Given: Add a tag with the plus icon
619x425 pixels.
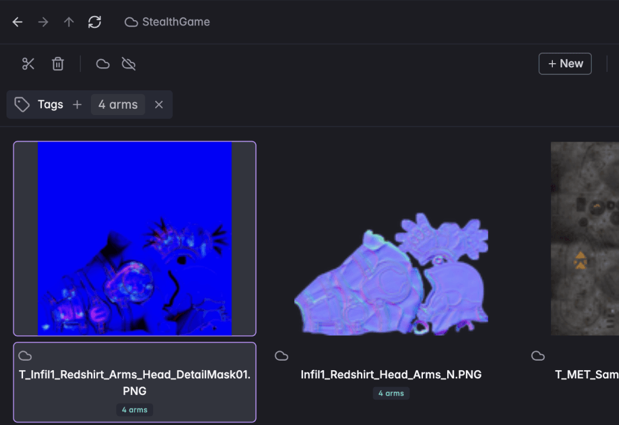Looking at the screenshot, I should tap(77, 104).
